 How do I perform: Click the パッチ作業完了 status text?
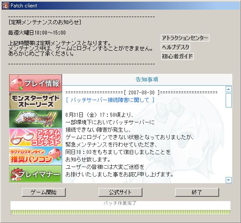pyautogui.click(x=120, y=203)
